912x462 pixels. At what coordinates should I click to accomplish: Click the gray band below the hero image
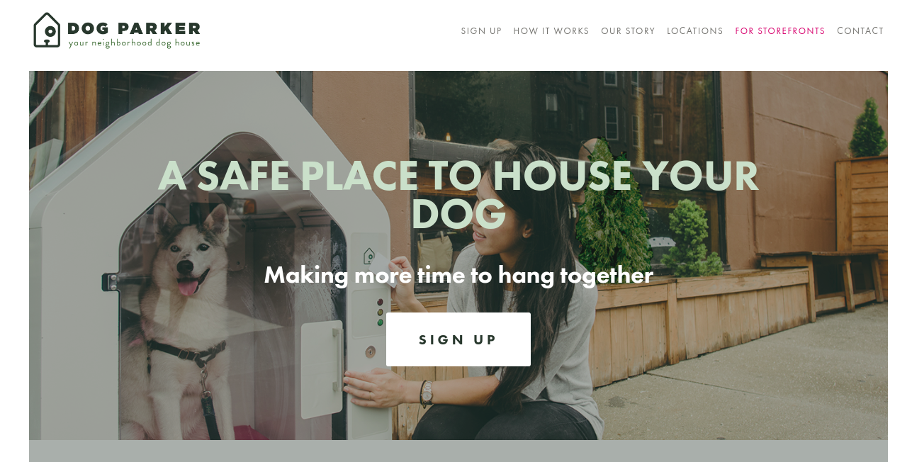coord(458,451)
